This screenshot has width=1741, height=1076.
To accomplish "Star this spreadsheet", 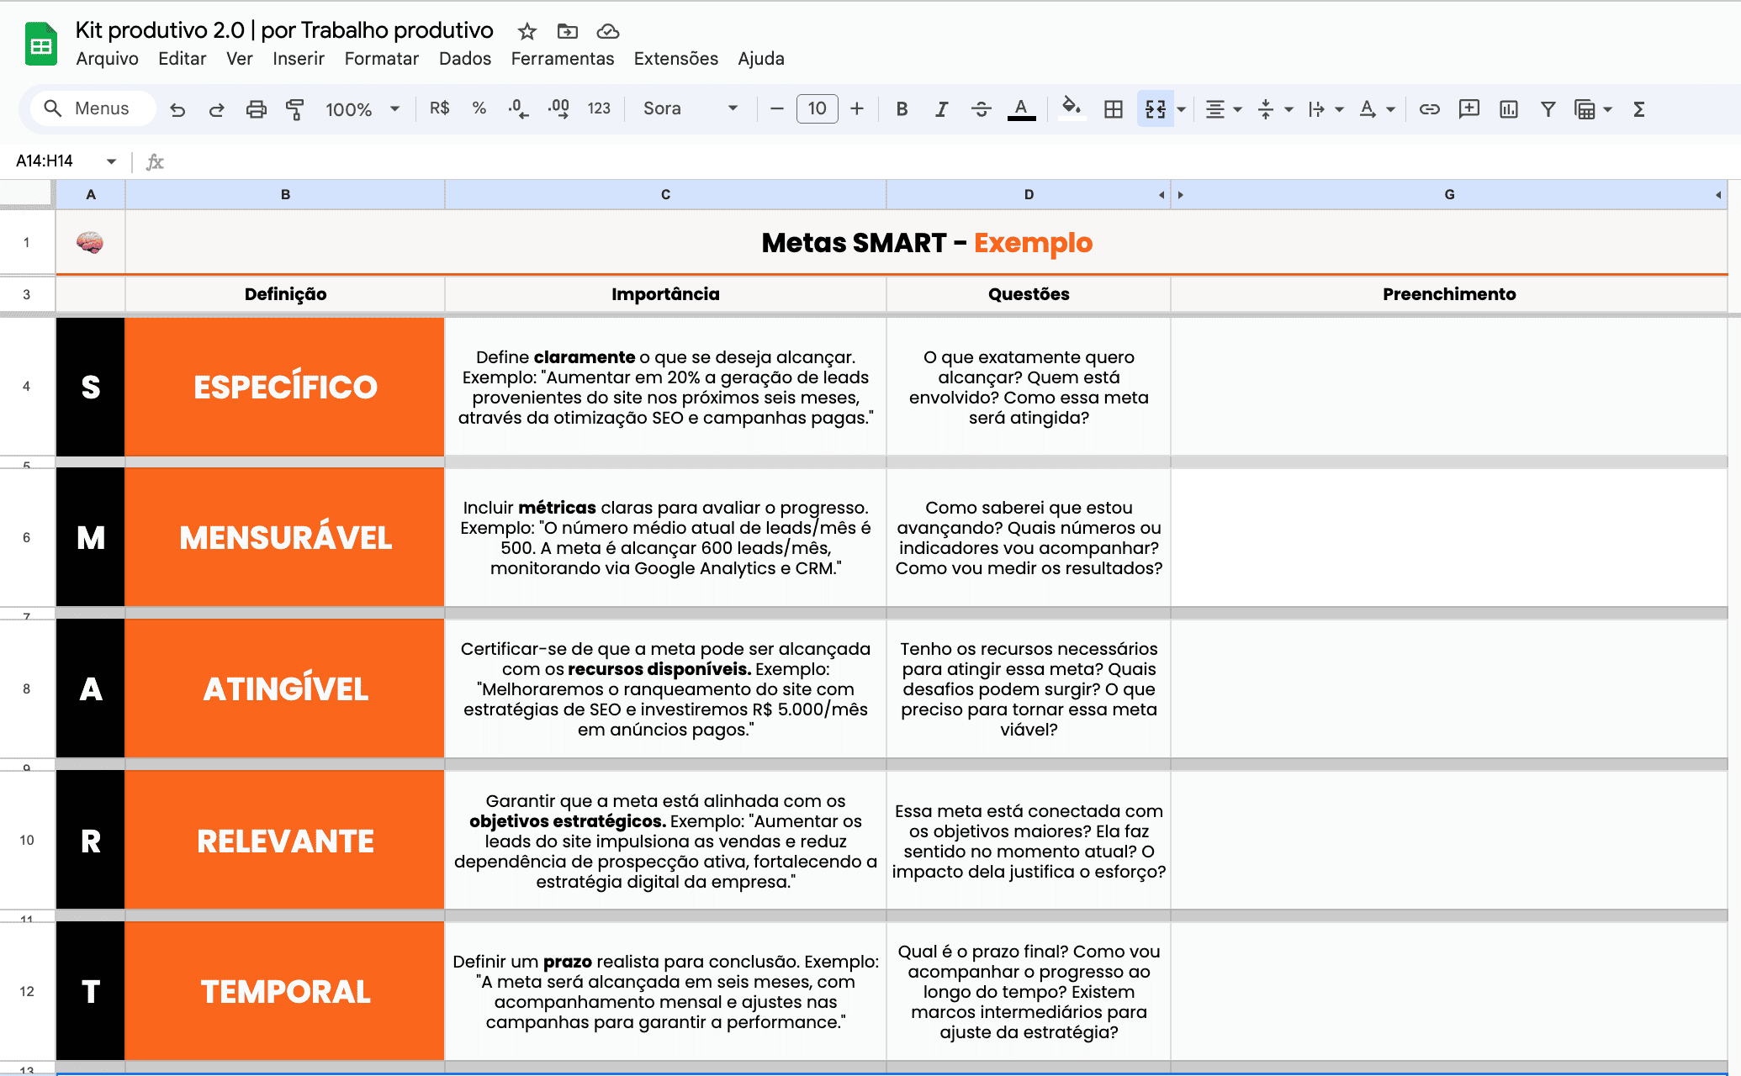I will click(527, 31).
